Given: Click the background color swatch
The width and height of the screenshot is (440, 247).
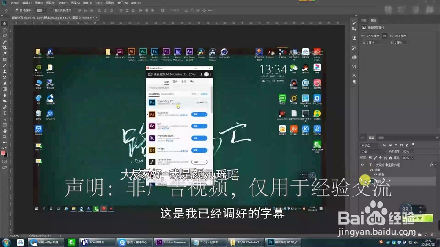Looking at the screenshot, I should coord(6,155).
